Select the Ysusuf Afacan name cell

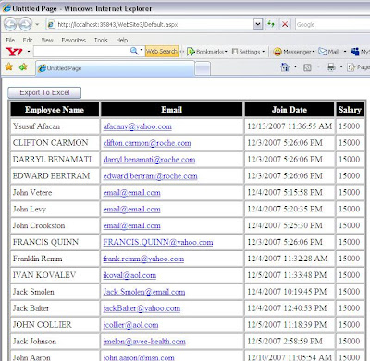[x=55, y=126]
